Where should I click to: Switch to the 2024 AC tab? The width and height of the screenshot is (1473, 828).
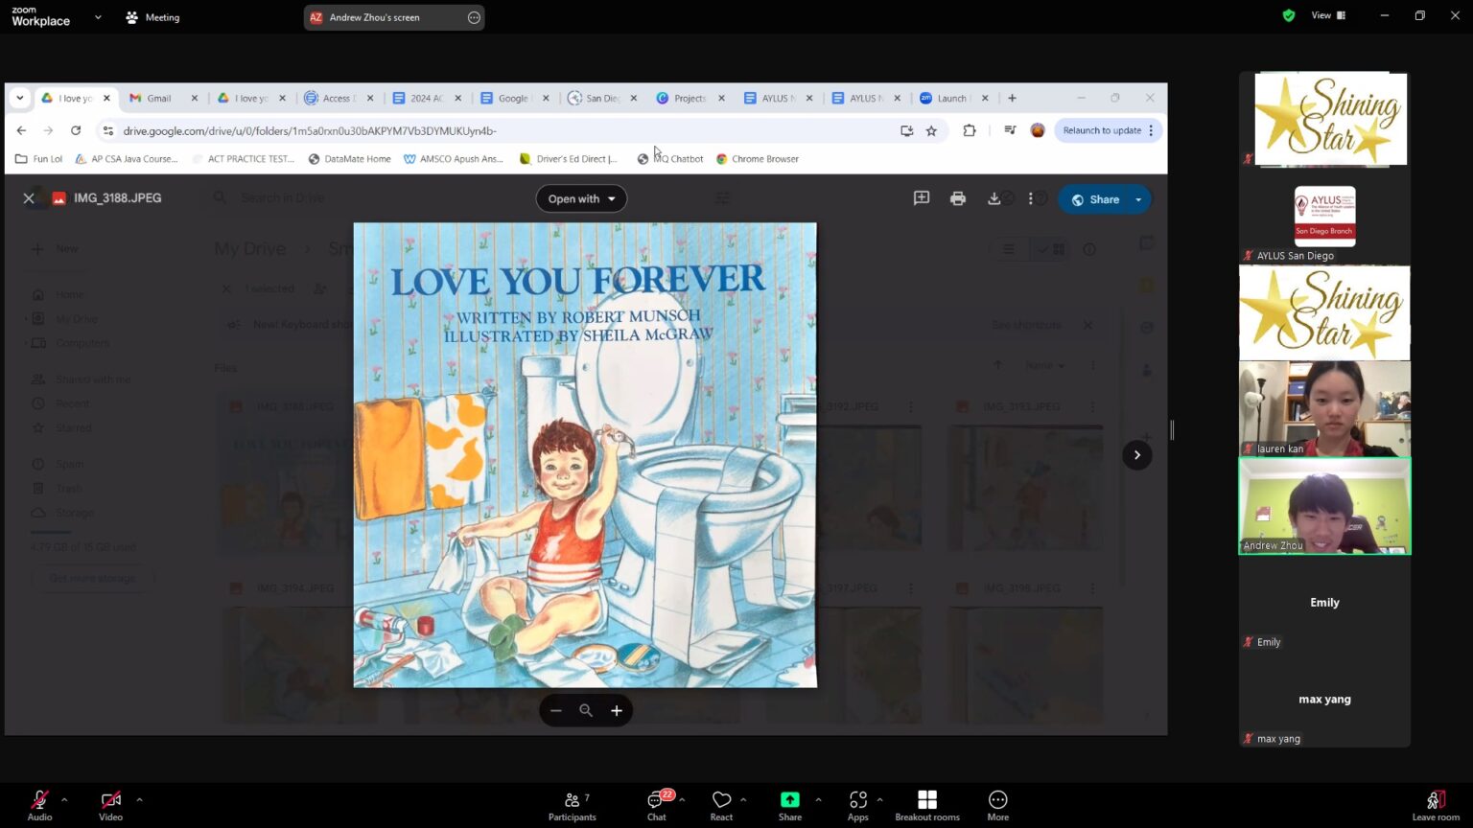pos(425,98)
